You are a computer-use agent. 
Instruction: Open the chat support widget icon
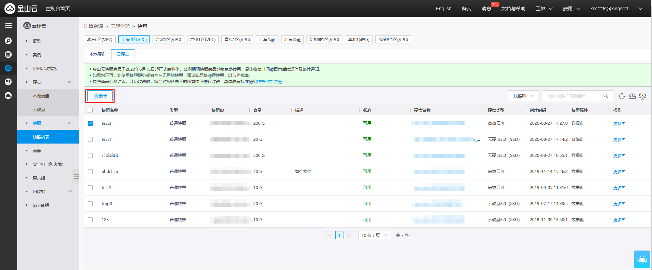coord(642,260)
